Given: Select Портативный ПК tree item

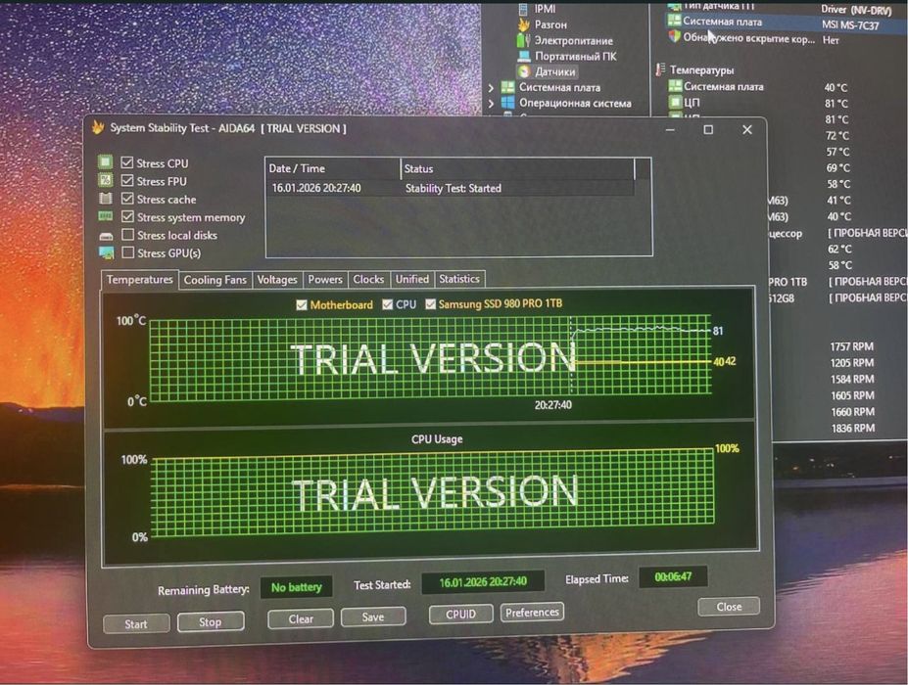Looking at the screenshot, I should pos(576,56).
